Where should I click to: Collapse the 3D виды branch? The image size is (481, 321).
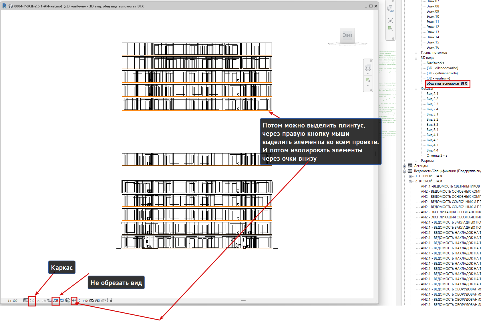pos(416,58)
